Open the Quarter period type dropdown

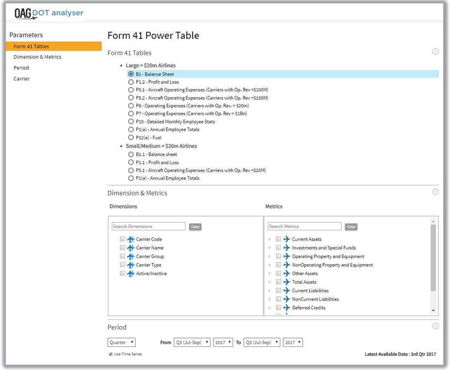[x=121, y=342]
